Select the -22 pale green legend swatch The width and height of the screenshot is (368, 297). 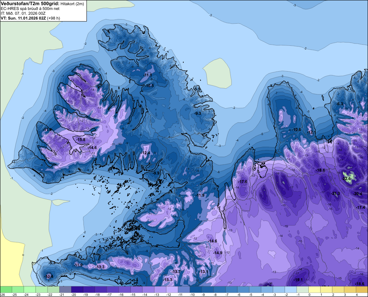point(53,290)
